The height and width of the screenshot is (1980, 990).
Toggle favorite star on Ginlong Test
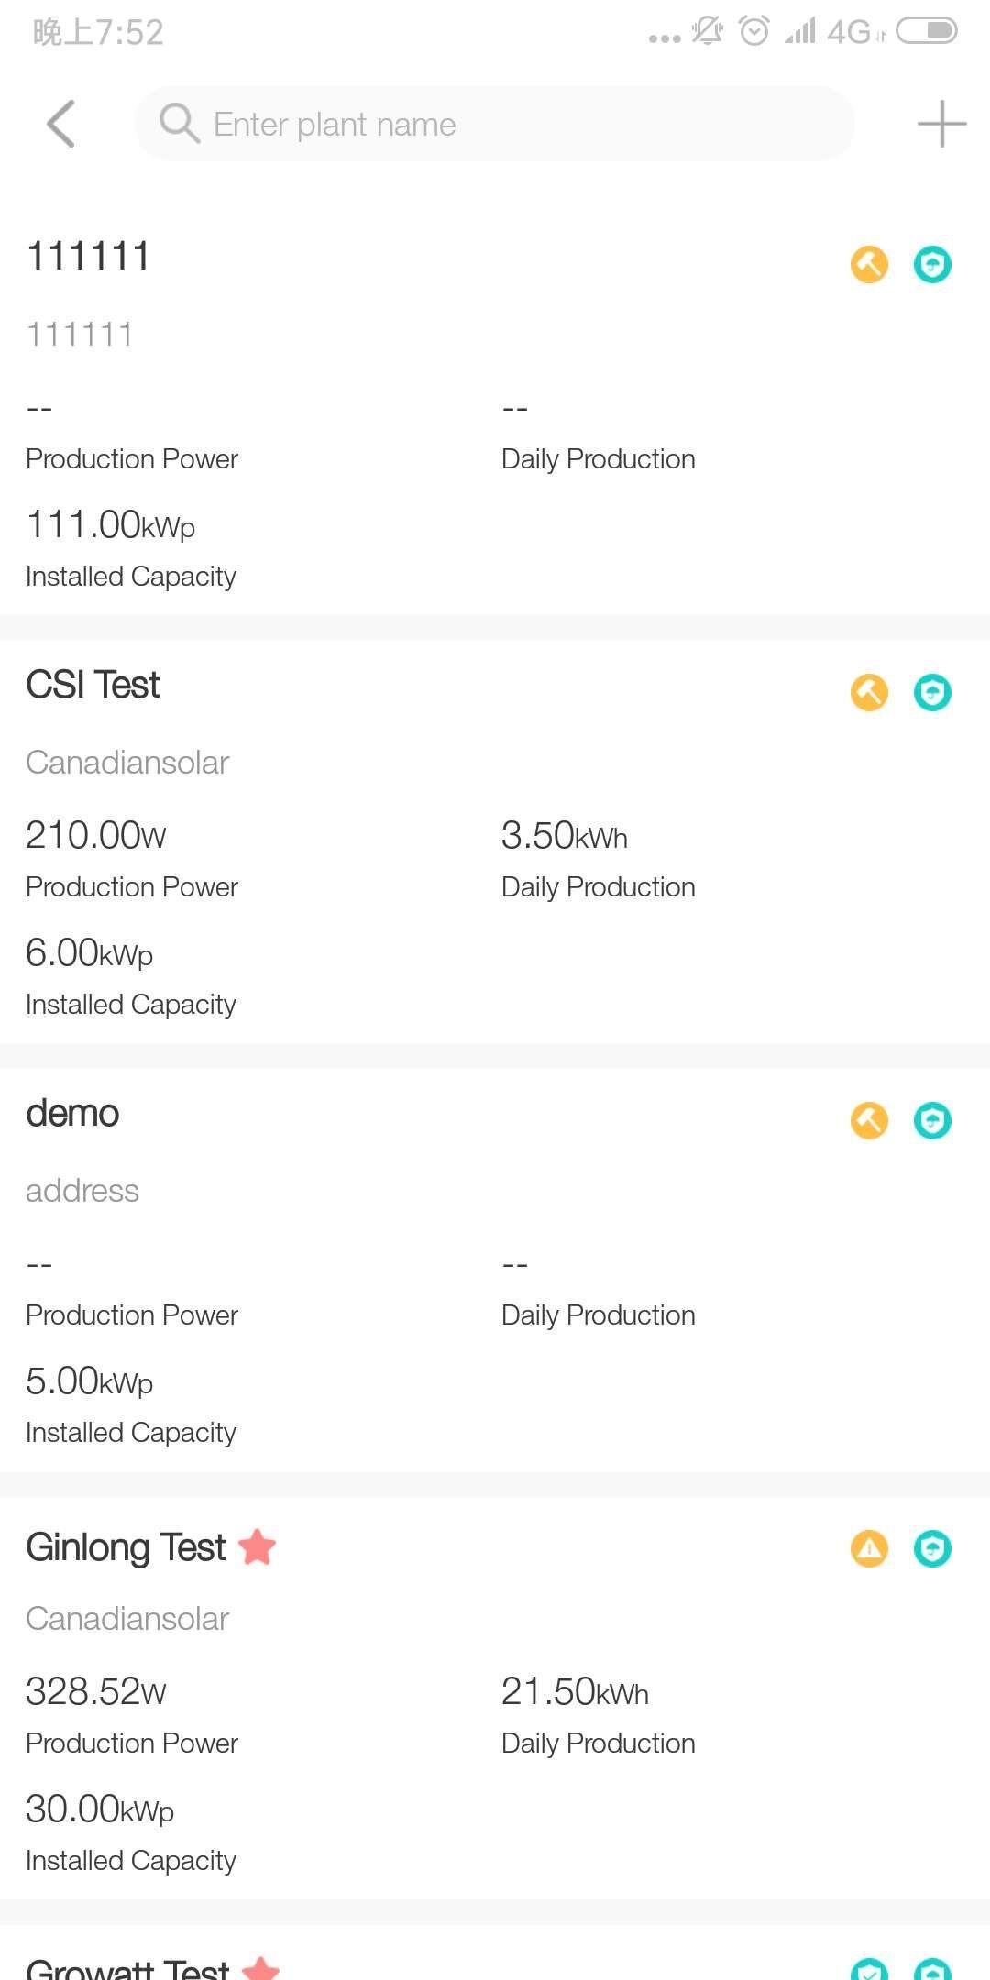click(x=257, y=1547)
